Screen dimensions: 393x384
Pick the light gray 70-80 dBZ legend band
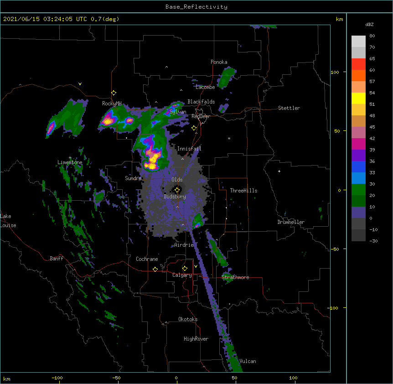point(358,41)
